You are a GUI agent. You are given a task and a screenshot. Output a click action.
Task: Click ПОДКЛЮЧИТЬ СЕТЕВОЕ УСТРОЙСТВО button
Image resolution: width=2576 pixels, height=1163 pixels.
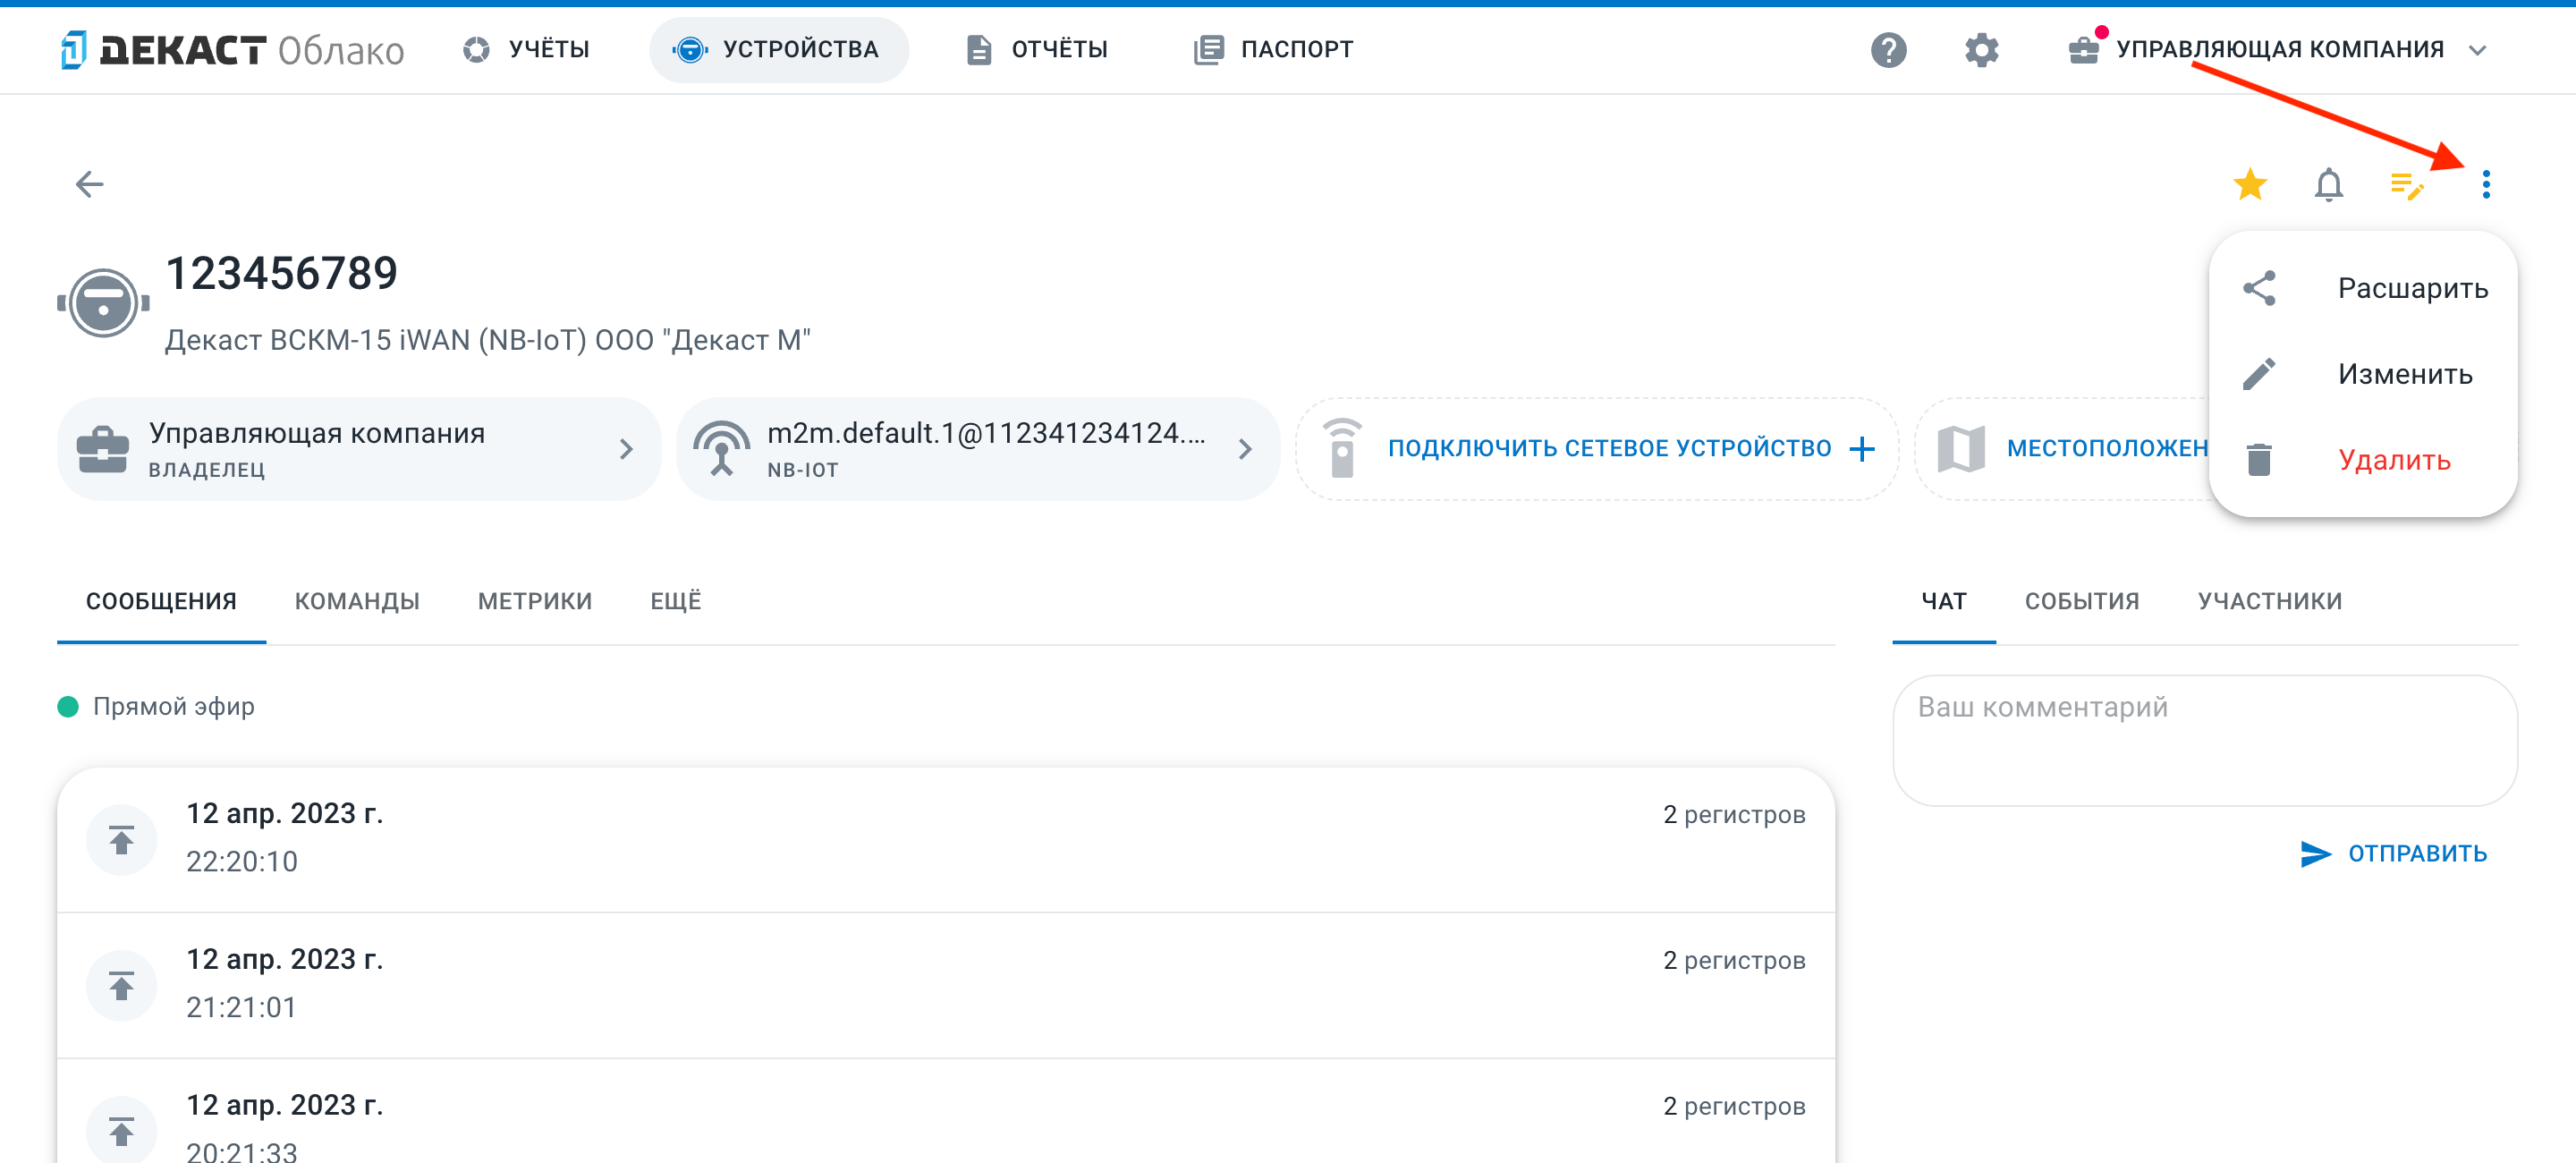pyautogui.click(x=1596, y=449)
